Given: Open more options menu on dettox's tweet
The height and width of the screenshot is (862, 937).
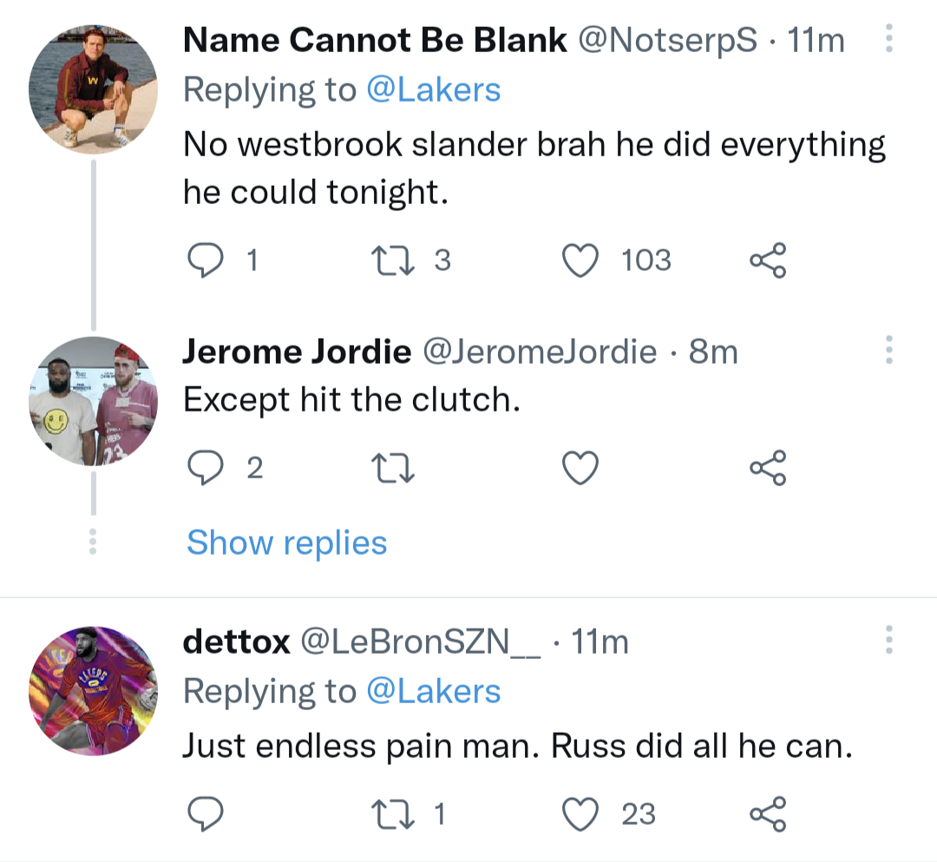Looking at the screenshot, I should point(888,640).
